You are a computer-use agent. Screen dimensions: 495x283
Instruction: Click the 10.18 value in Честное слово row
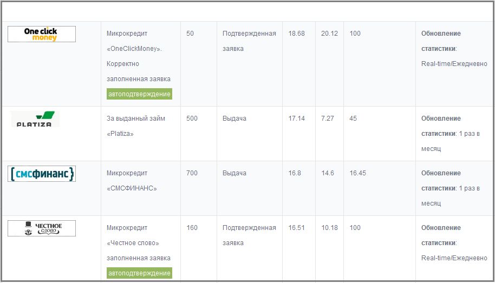coord(329,228)
